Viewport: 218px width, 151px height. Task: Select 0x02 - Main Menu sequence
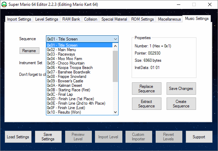pos(79,50)
